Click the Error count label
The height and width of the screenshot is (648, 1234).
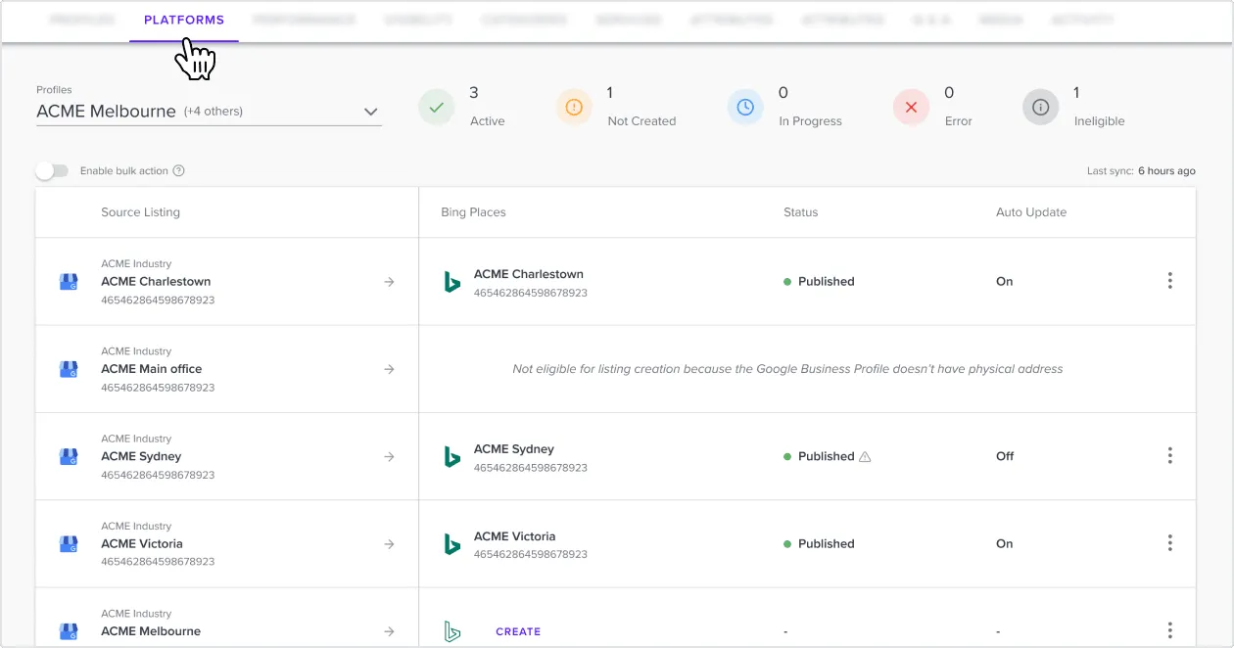pyautogui.click(x=958, y=121)
